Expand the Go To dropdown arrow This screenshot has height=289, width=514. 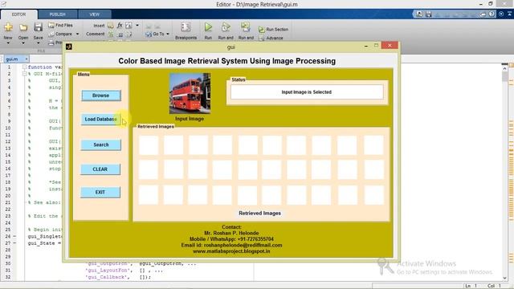coord(168,34)
